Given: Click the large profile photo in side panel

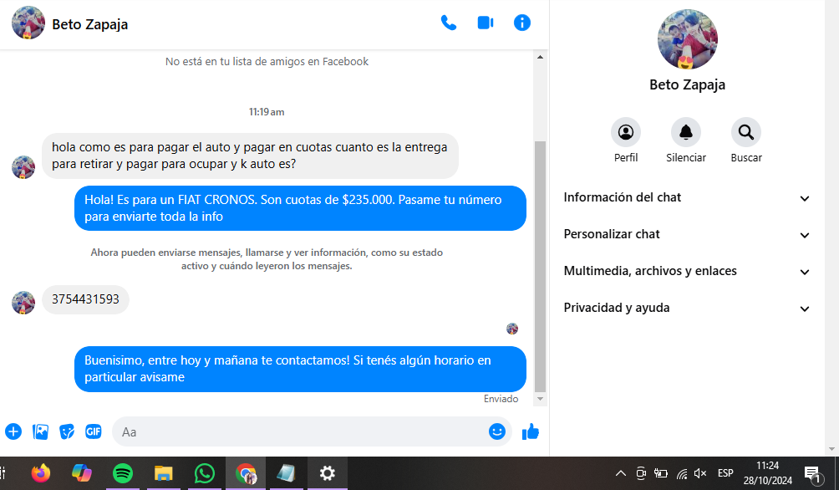Looking at the screenshot, I should [x=688, y=39].
